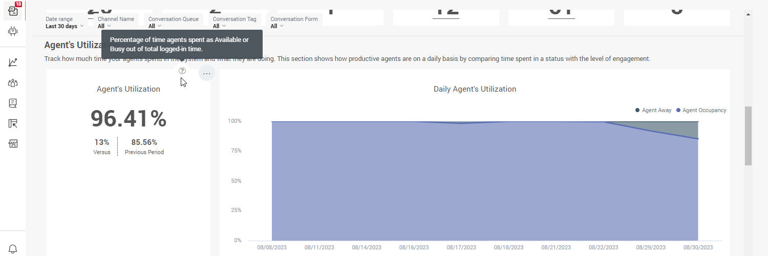Open the notifications bell icon
Viewport: 768px width, 256px height.
tap(13, 249)
